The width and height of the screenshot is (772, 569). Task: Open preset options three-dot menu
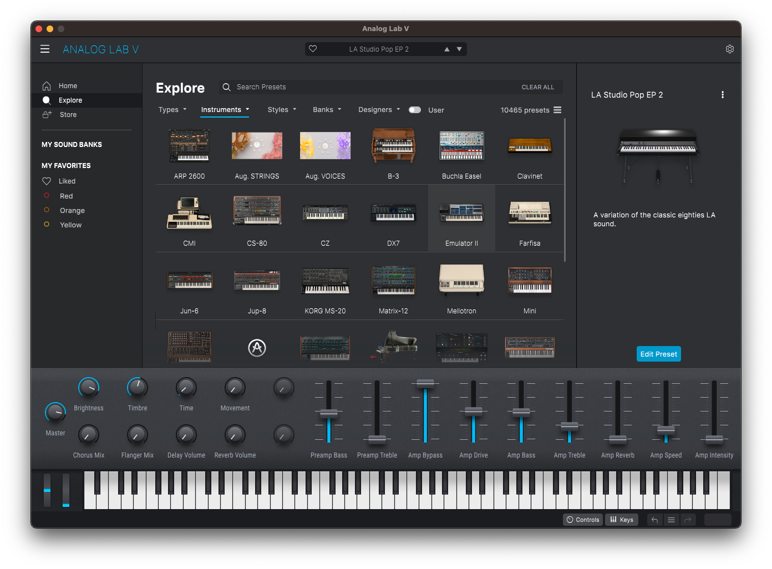tap(722, 95)
